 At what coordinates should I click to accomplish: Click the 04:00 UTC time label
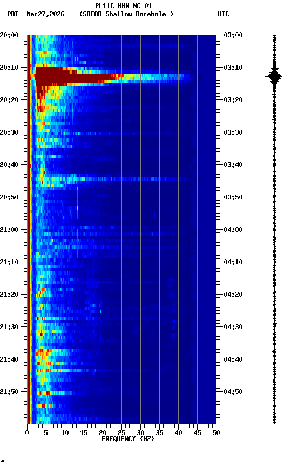coord(233,230)
